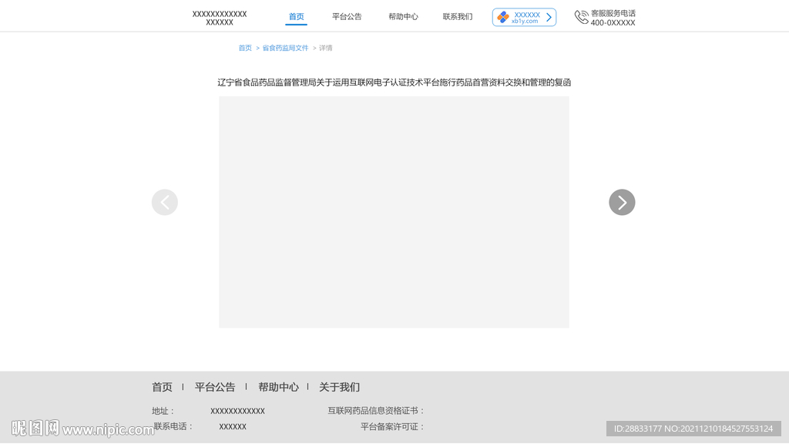Open footer link 关于我们
Screen dimensions: 789x444
[x=339, y=387]
